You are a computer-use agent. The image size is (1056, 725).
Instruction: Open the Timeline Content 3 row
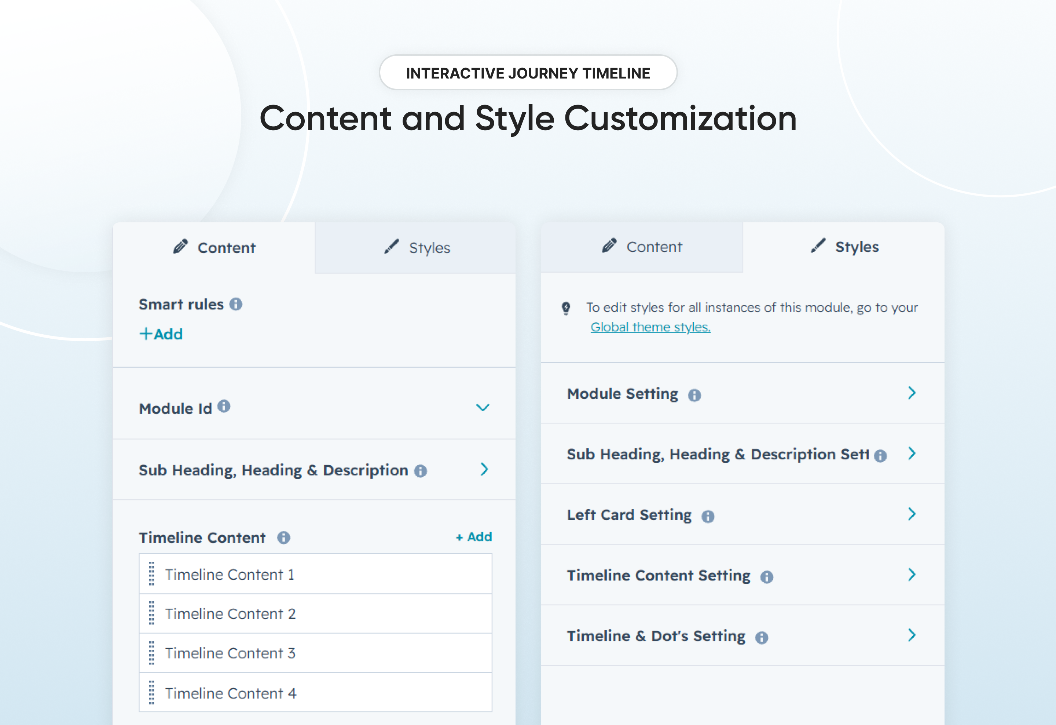pos(315,653)
